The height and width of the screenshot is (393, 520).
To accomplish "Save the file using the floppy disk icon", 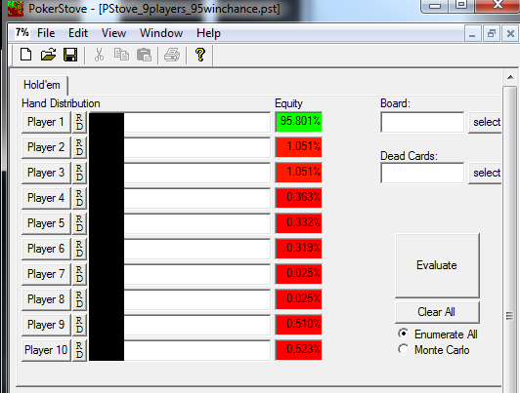I will pos(70,55).
